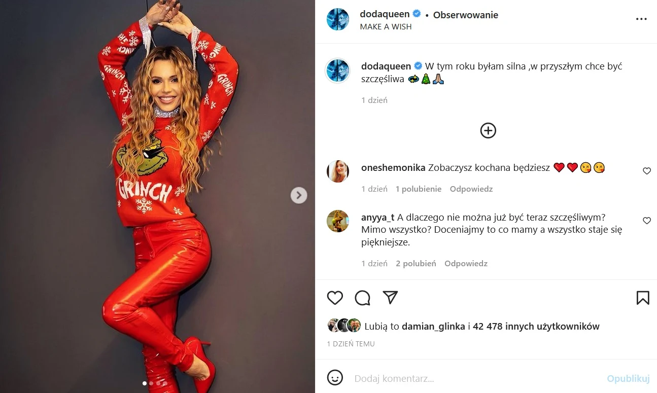Viewport: 657px width, 393px height.
Task: Open the three-dot more options menu
Action: (x=641, y=19)
